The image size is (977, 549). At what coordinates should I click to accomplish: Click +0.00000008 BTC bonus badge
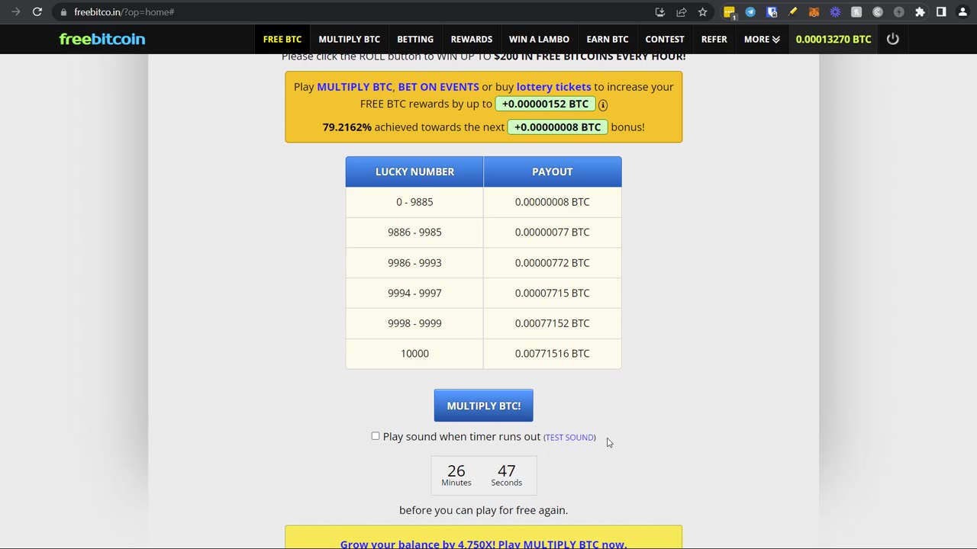pyautogui.click(x=558, y=127)
